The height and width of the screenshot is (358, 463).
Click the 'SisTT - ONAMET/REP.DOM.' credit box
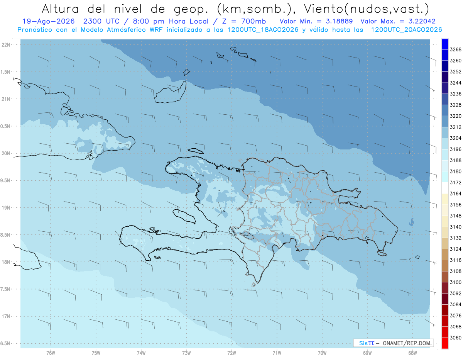[393, 343]
